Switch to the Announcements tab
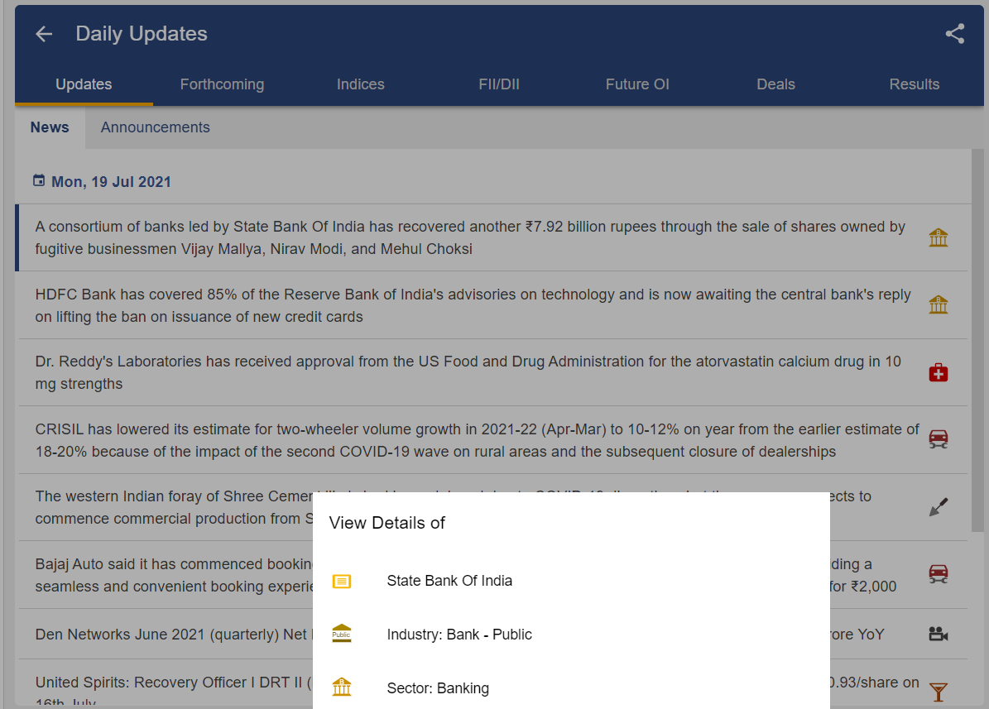This screenshot has width=989, height=709. tap(155, 127)
